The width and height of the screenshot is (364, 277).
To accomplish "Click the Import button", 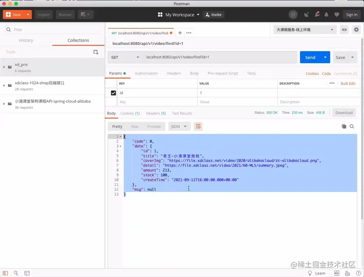I will (44, 15).
